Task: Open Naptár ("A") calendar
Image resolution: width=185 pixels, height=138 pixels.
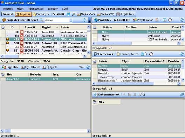Action: point(86,14)
